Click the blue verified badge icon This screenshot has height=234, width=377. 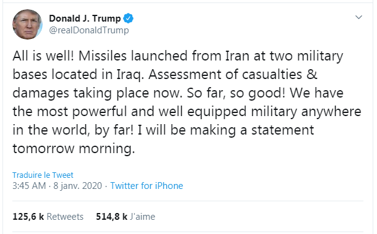click(129, 19)
